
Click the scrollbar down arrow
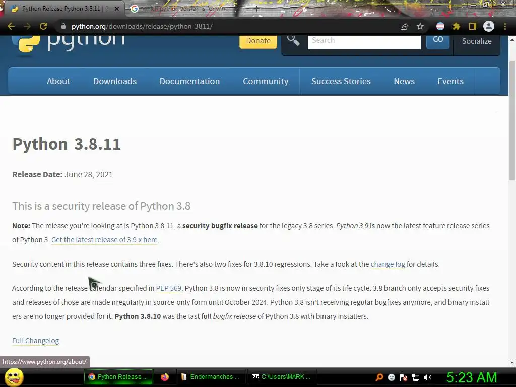512,363
